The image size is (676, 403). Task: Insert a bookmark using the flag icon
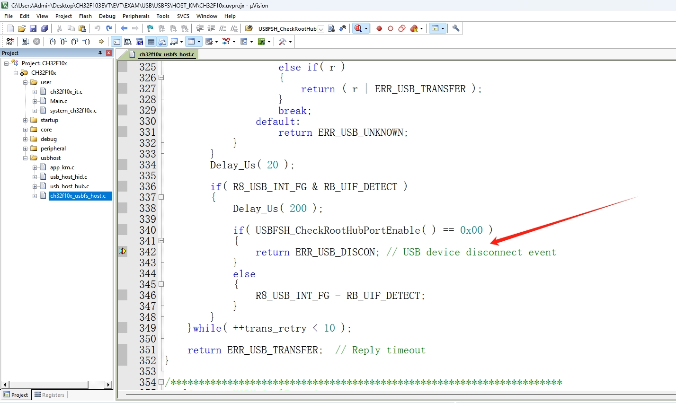[x=150, y=28]
